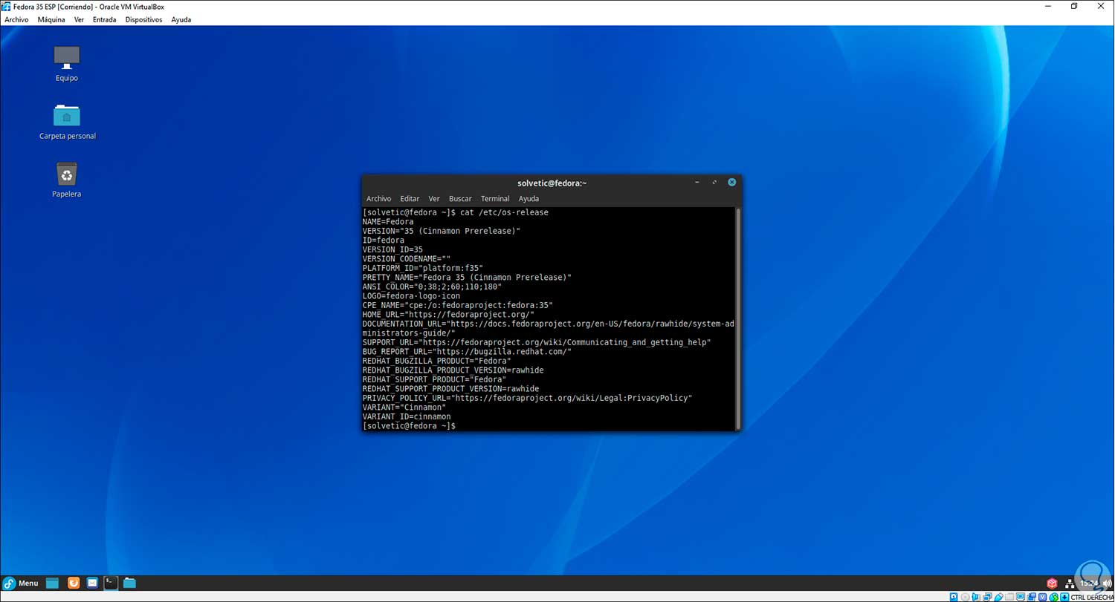This screenshot has width=1115, height=602.
Task: Click the VirtualBox display status icon
Action: 1021,597
